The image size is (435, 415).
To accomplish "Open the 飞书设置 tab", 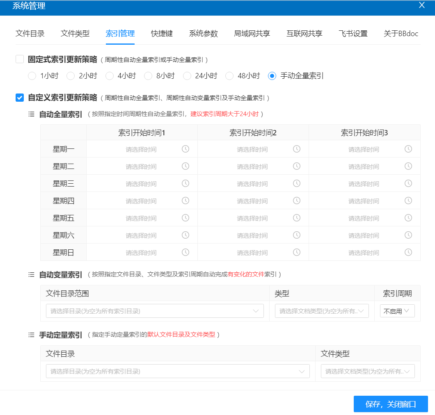I will 353,34.
